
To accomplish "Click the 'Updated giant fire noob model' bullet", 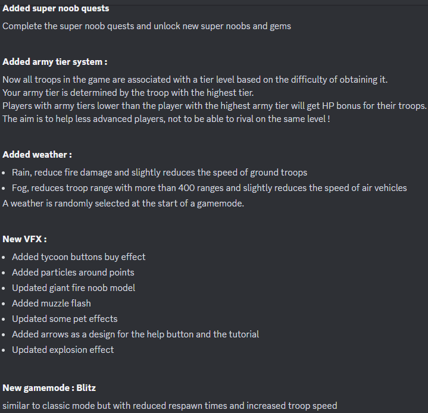I will (x=74, y=288).
